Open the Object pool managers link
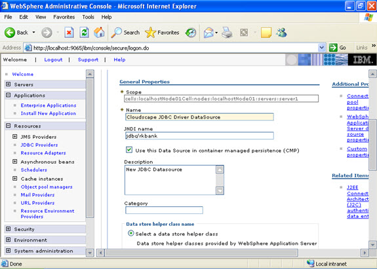 click(47, 187)
